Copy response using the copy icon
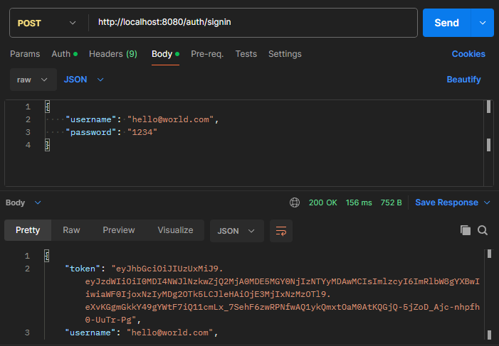The image size is (499, 346). pyautogui.click(x=466, y=230)
